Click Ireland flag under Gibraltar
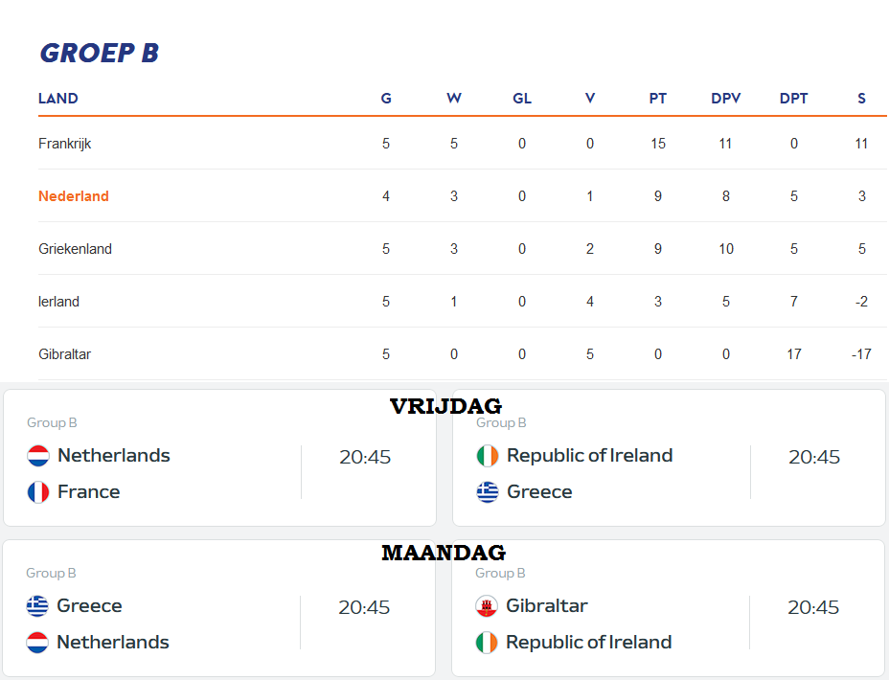 tap(487, 642)
